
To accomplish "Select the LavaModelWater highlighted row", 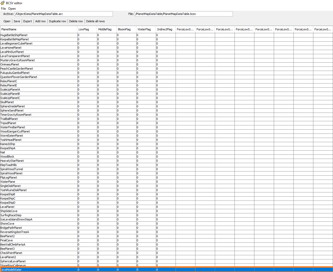I will (x=166, y=270).
